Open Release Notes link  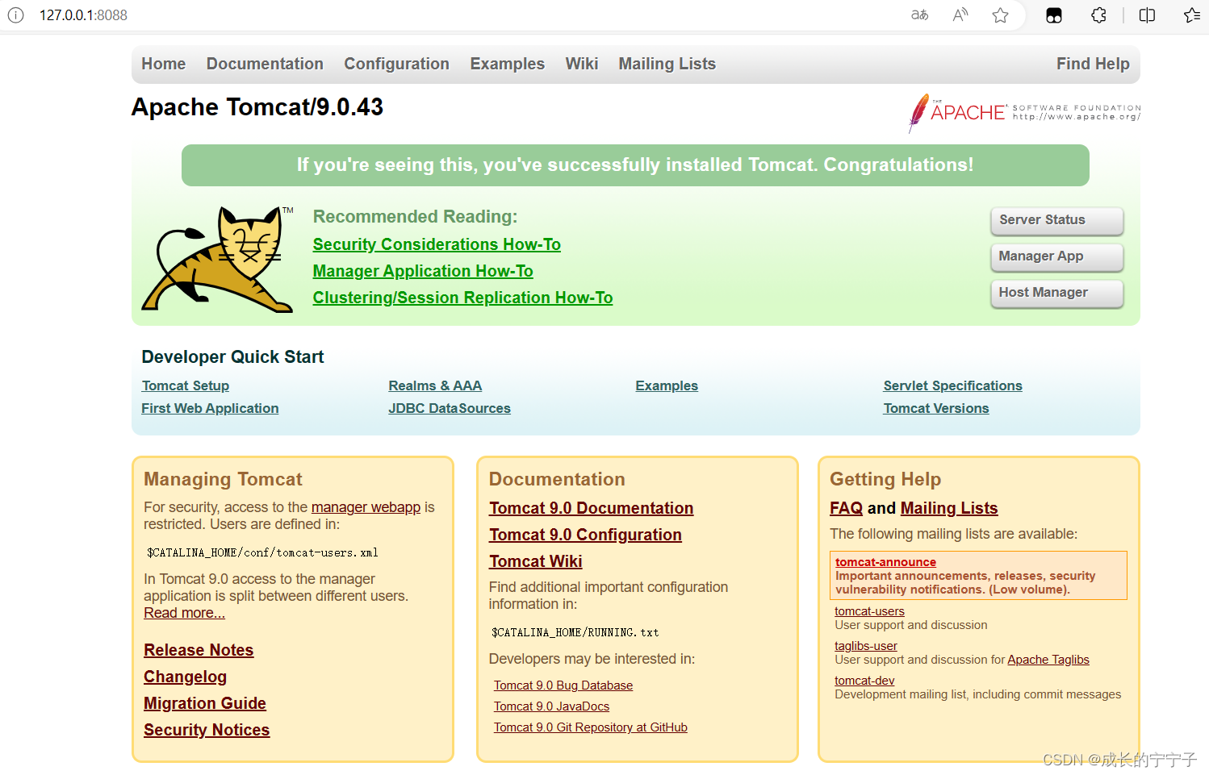[x=199, y=650]
